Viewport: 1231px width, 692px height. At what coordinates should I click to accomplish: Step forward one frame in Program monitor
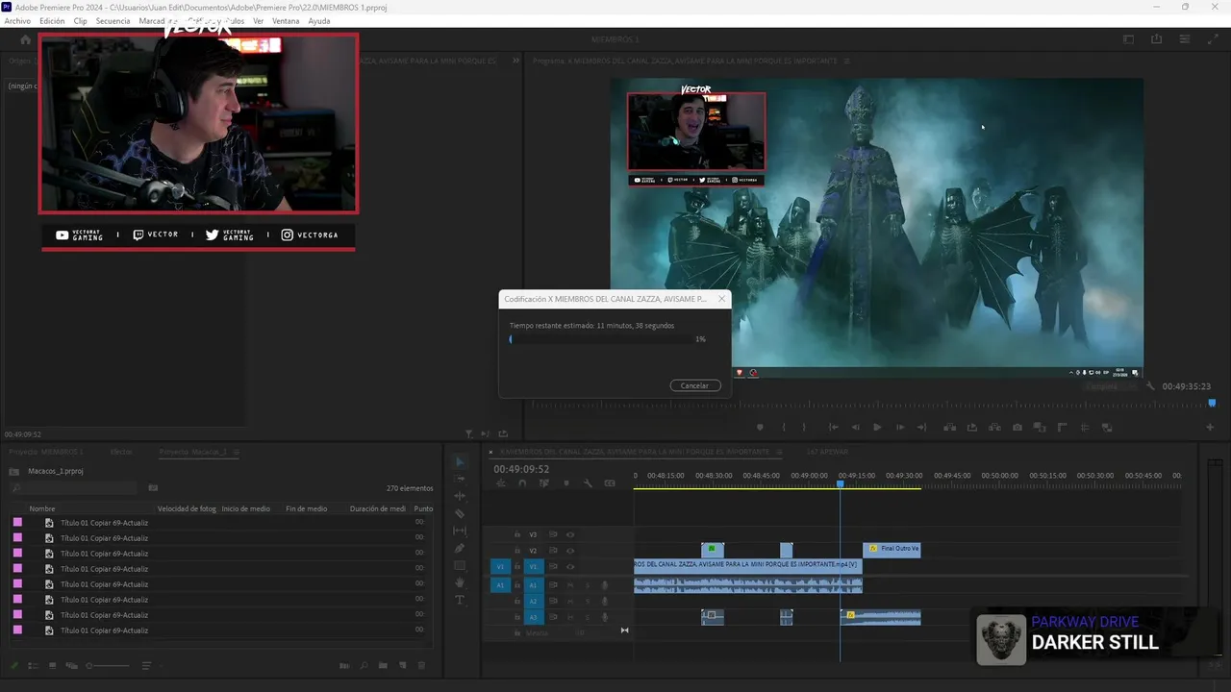coord(900,428)
